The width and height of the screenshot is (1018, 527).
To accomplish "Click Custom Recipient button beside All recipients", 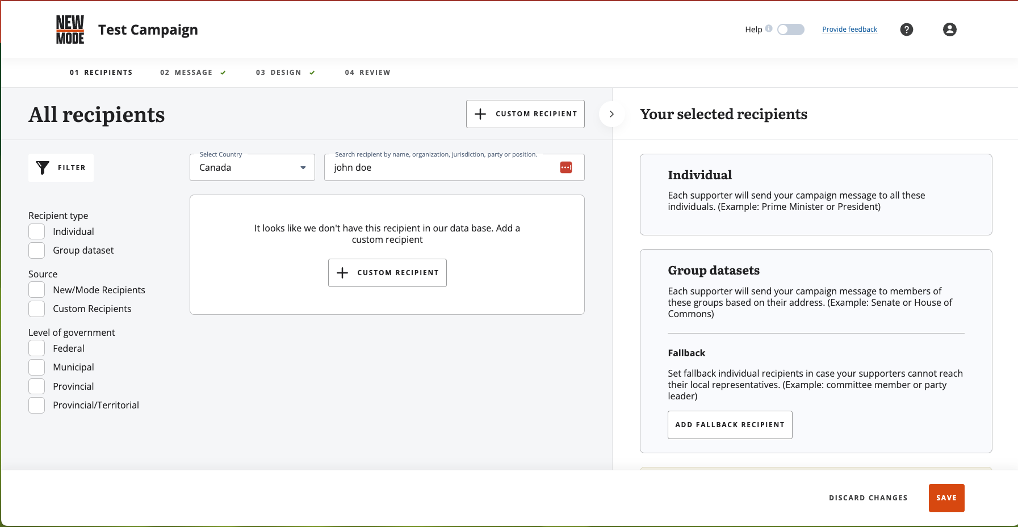I will pyautogui.click(x=525, y=114).
